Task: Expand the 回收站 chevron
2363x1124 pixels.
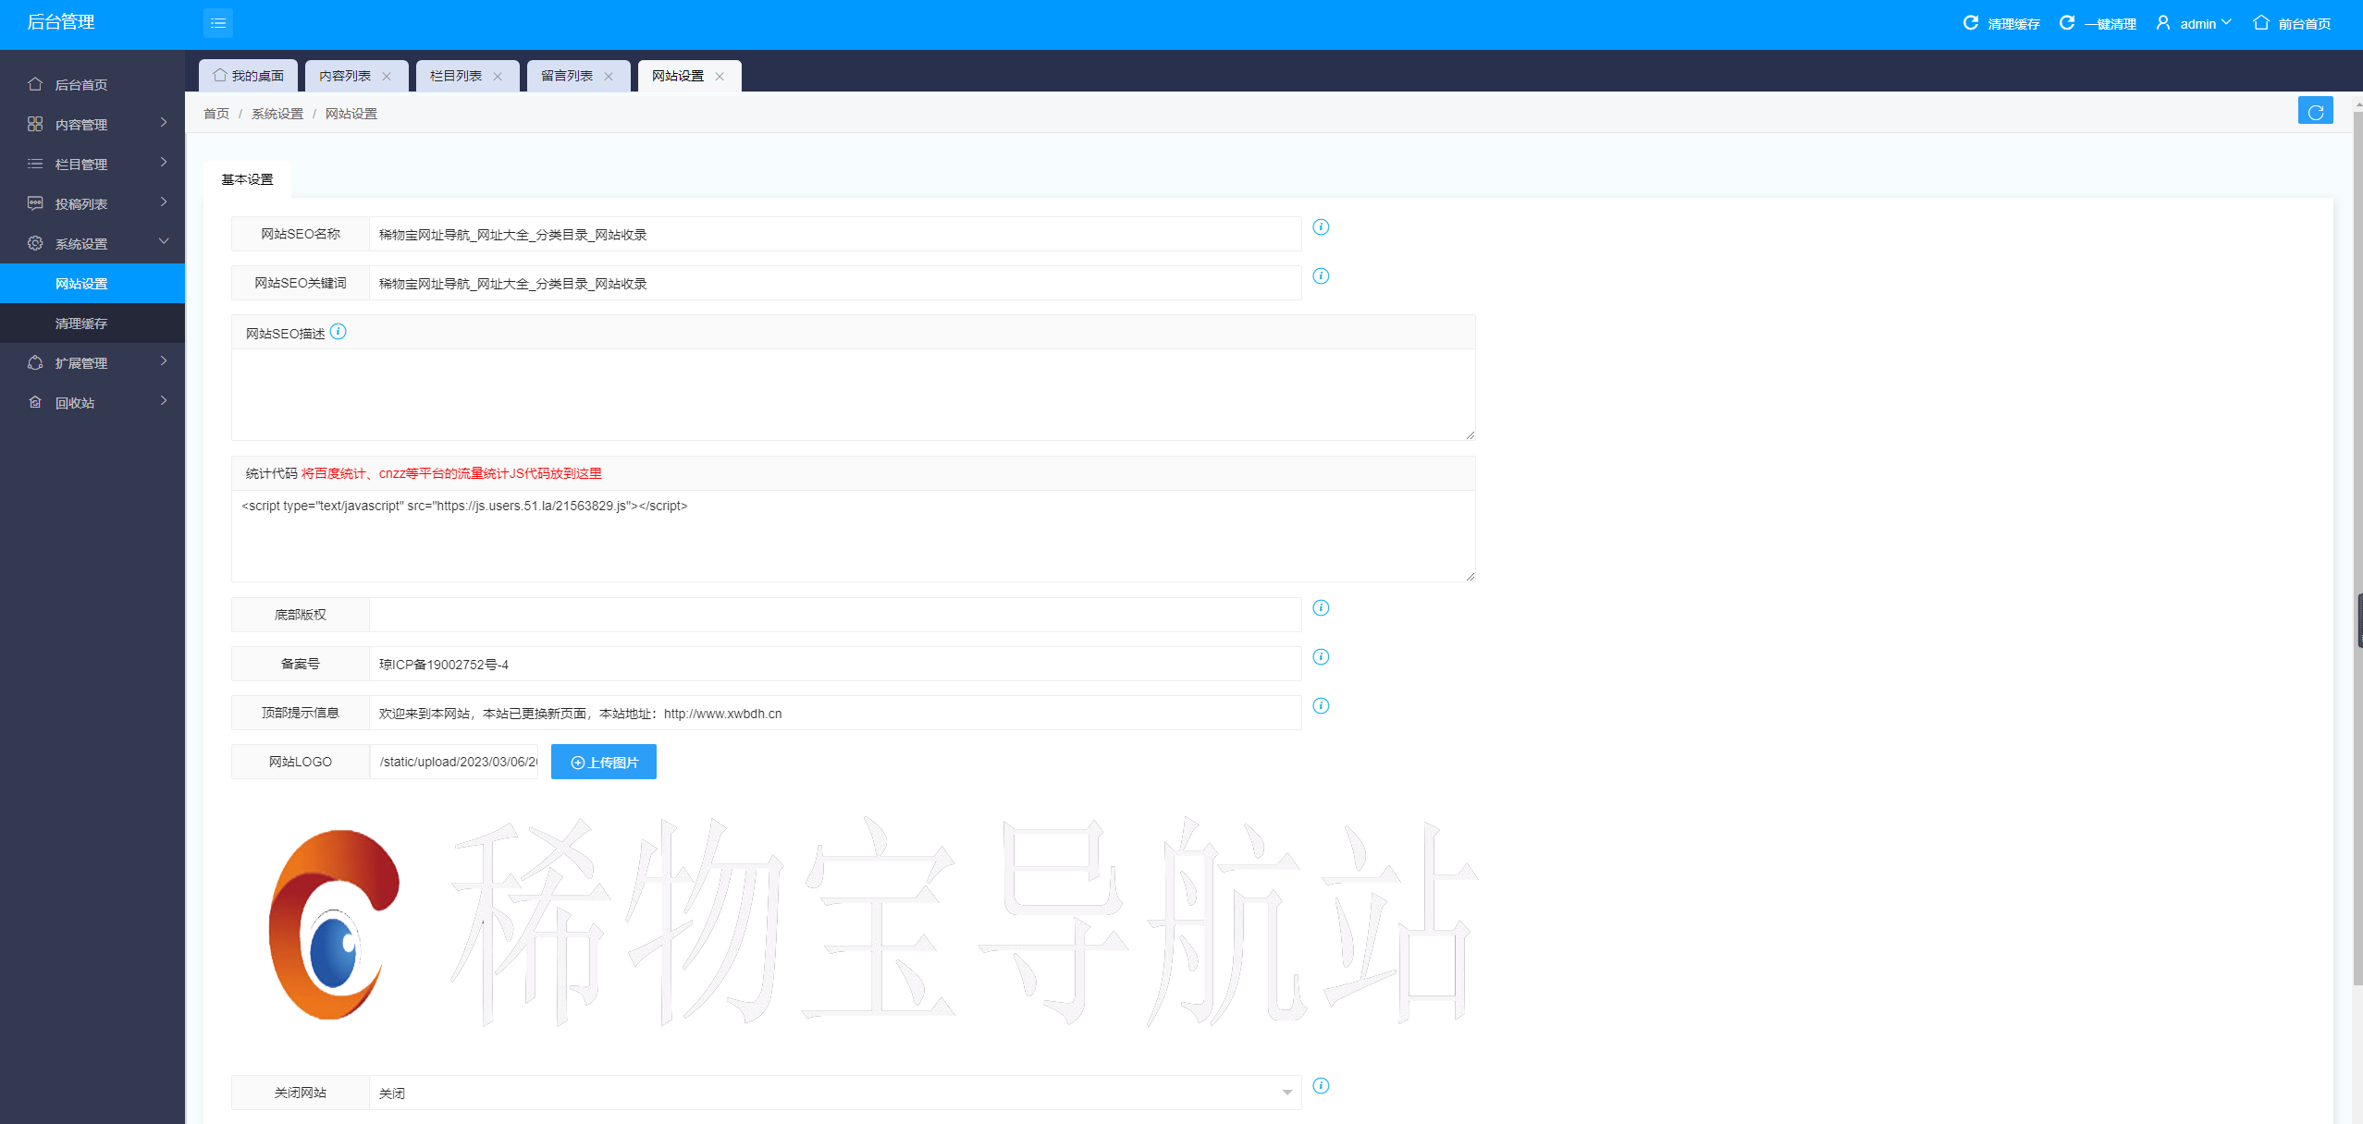Action: (x=164, y=401)
